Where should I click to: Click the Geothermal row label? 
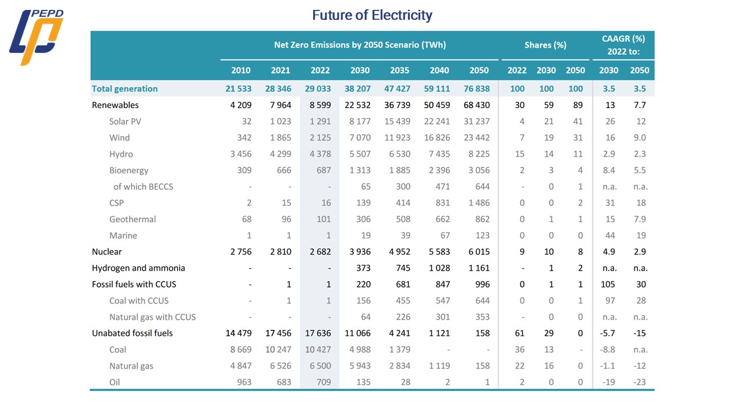point(133,219)
